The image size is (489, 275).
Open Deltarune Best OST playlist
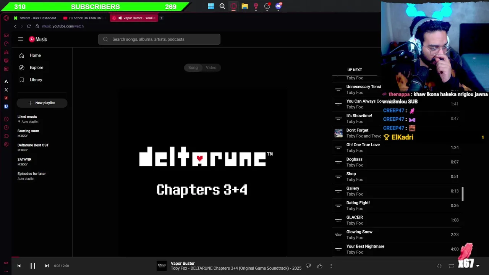pos(42,147)
